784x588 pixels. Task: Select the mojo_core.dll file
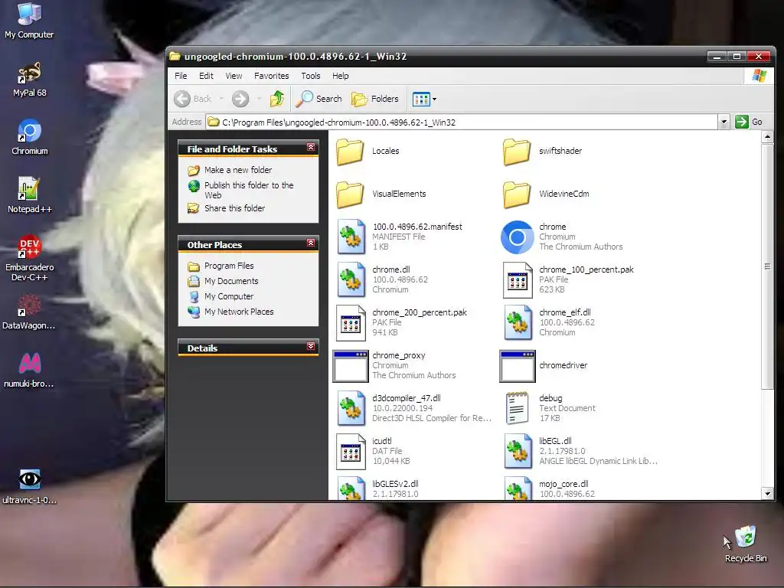tap(550, 488)
